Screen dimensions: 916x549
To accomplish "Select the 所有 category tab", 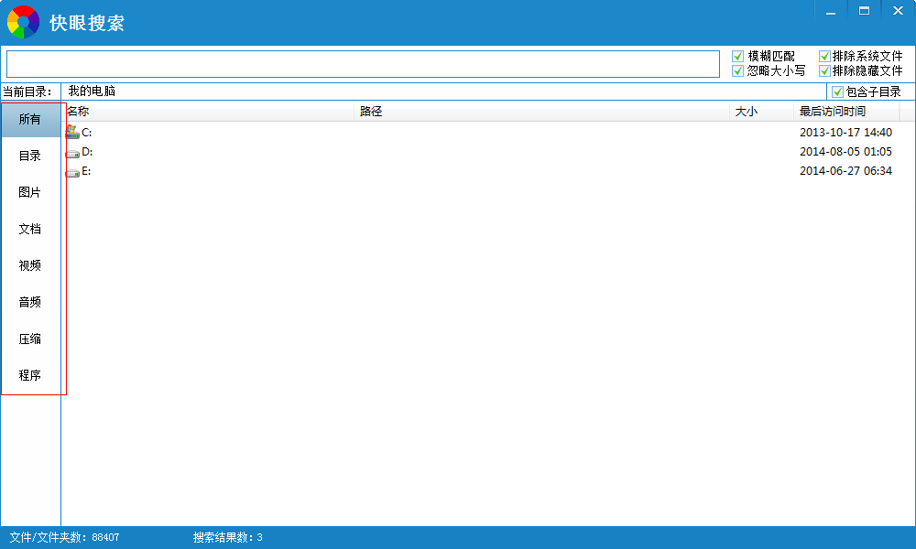I will (31, 120).
